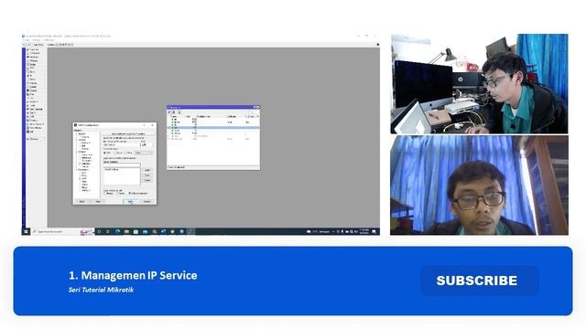The image size is (586, 329).
Task: Open the System menu in WinBox
Action: pos(35,87)
